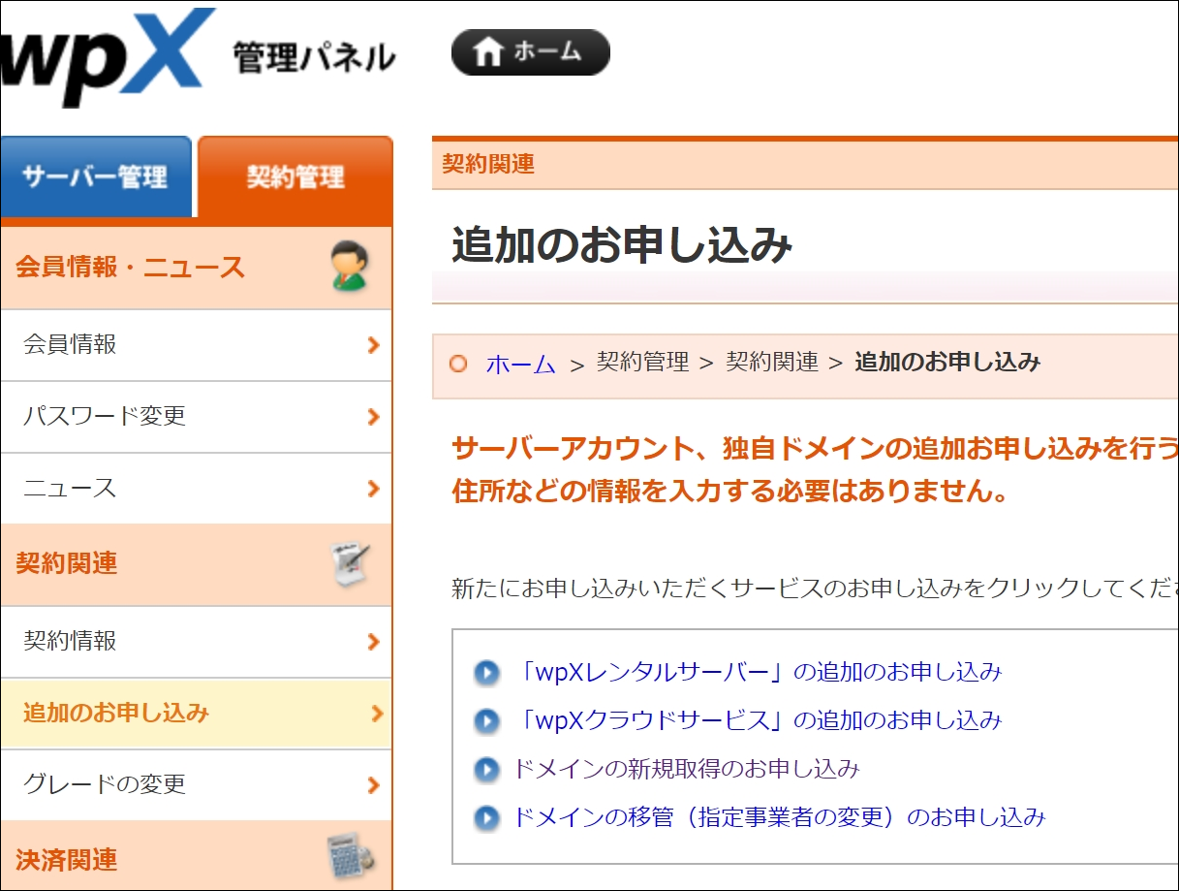Open wpXレンタルサーバー additional application link

point(758,672)
